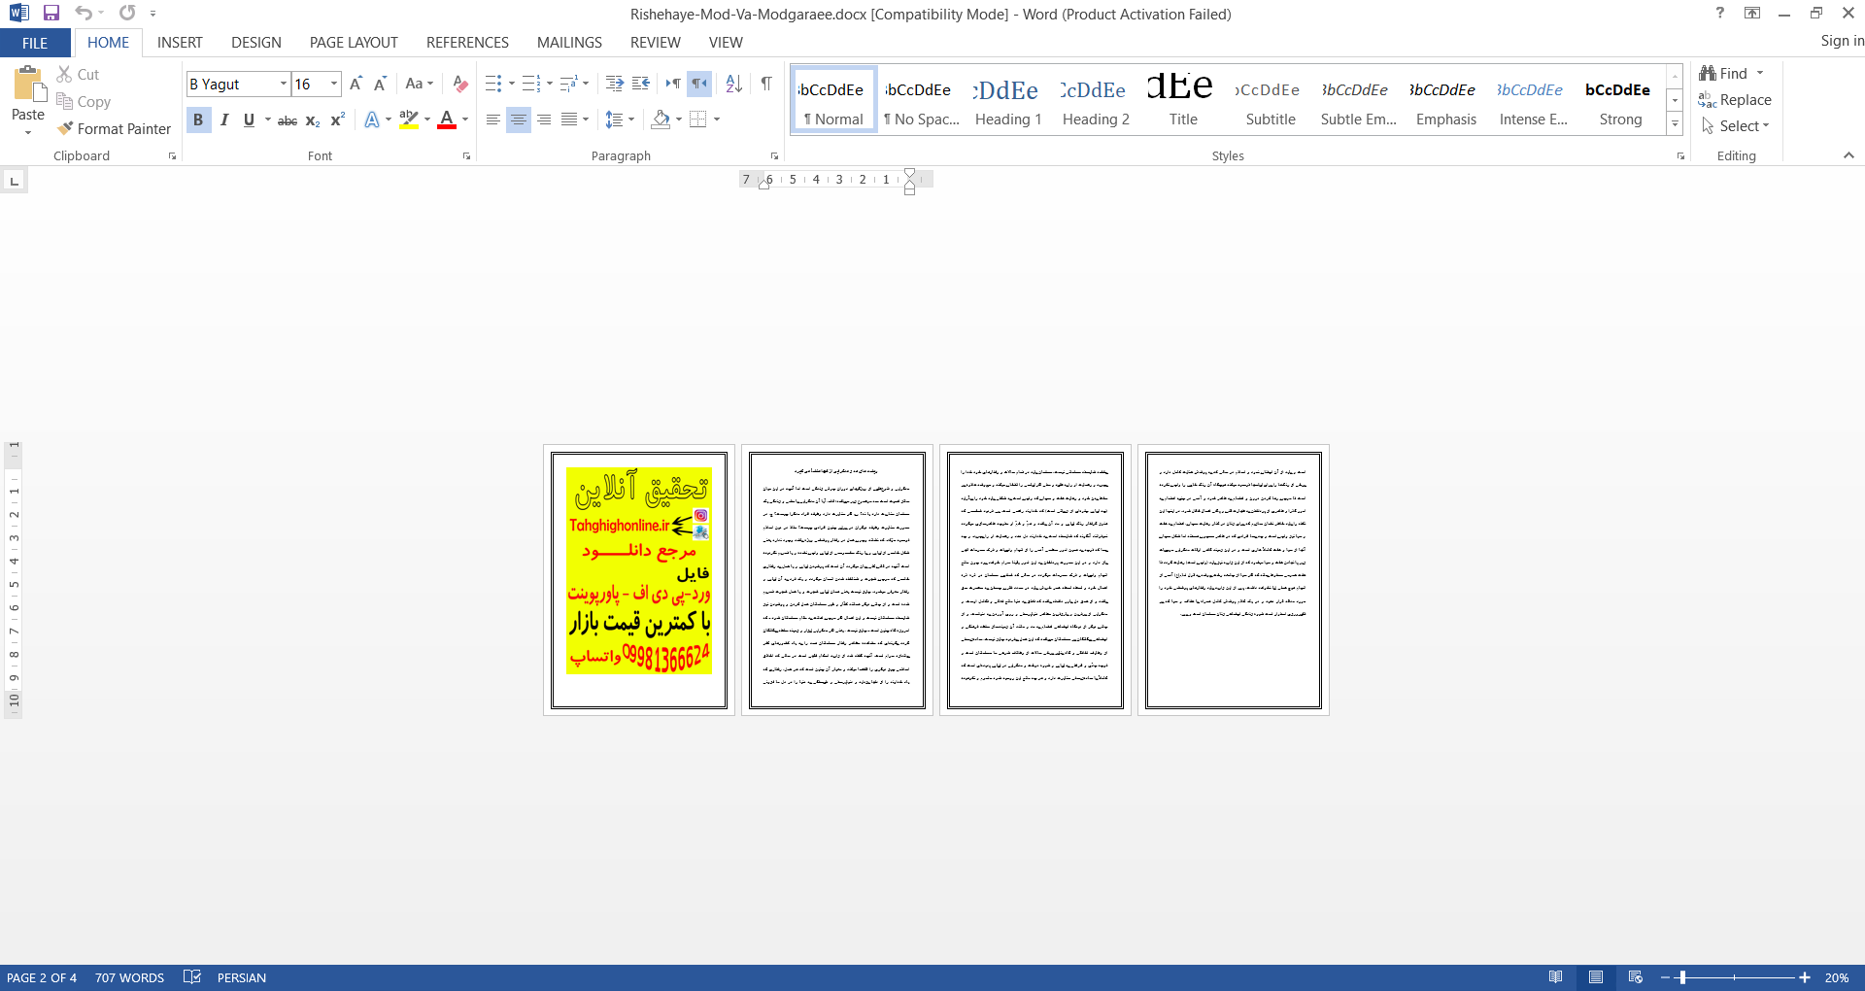Open the Borders dropdown arrow
Image resolution: width=1865 pixels, height=991 pixels.
pos(717,120)
